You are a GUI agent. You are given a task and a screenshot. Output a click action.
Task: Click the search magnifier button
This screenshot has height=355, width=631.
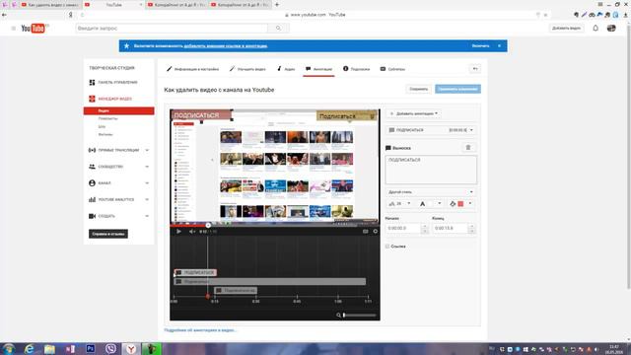coord(278,29)
